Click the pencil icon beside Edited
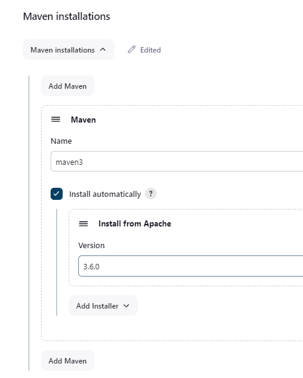The image size is (303, 378). [x=131, y=50]
